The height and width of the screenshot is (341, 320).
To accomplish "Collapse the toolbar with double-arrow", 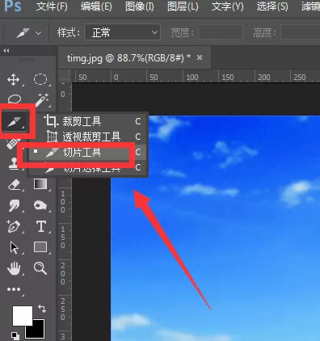I will [x=6, y=51].
